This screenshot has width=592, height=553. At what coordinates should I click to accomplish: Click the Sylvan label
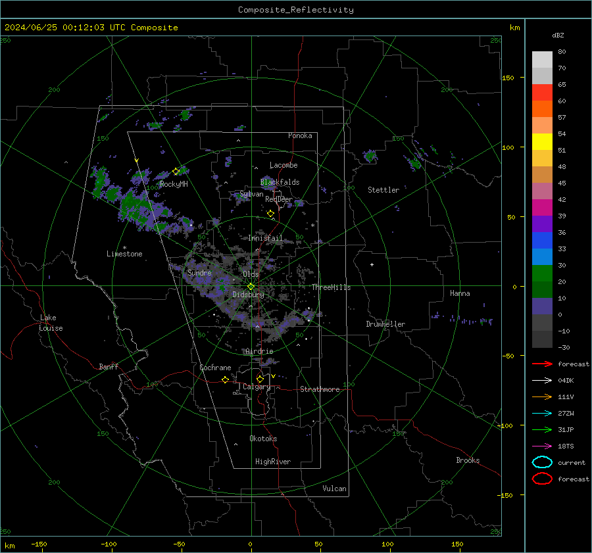[251, 194]
